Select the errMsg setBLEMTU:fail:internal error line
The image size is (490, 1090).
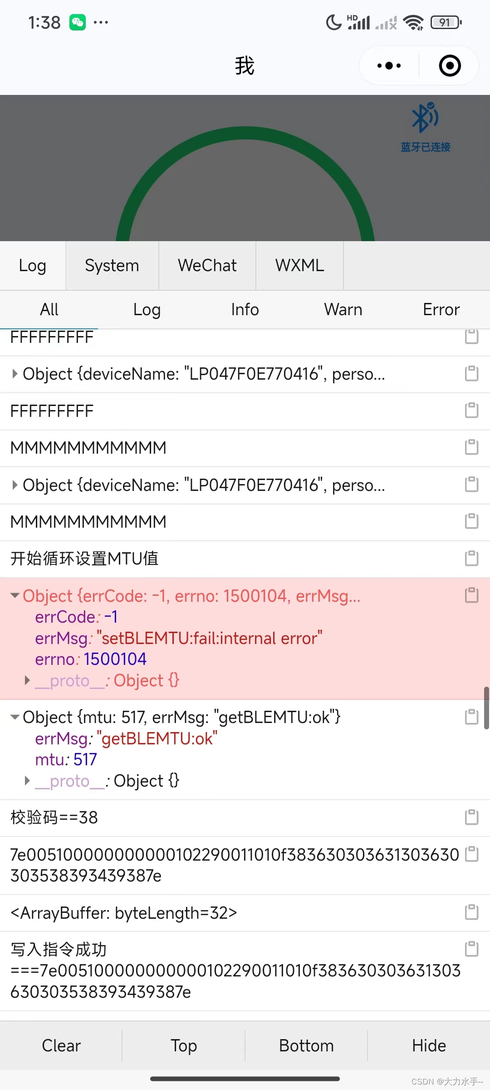click(x=179, y=638)
